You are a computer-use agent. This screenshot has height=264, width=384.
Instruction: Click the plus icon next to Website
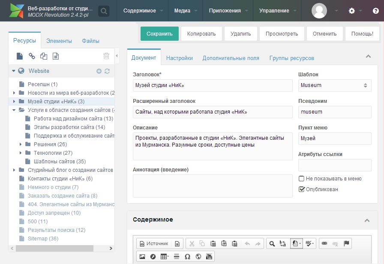point(99,71)
